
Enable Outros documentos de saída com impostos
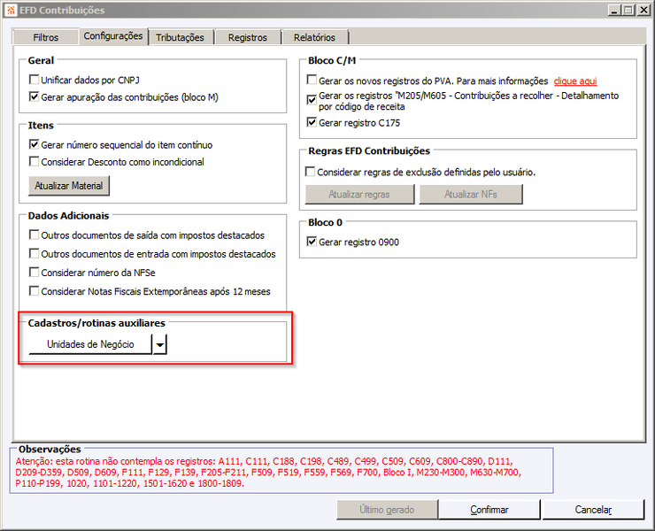click(35, 235)
